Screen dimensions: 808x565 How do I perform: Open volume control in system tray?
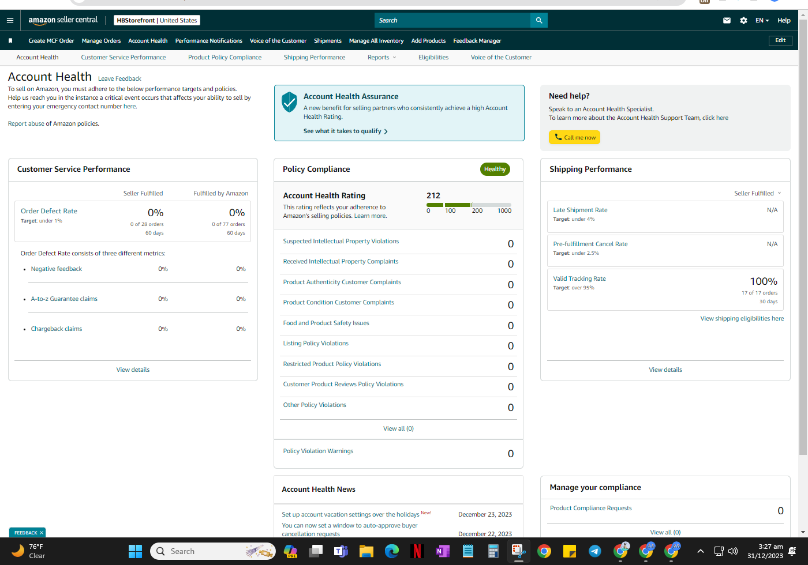tap(733, 551)
